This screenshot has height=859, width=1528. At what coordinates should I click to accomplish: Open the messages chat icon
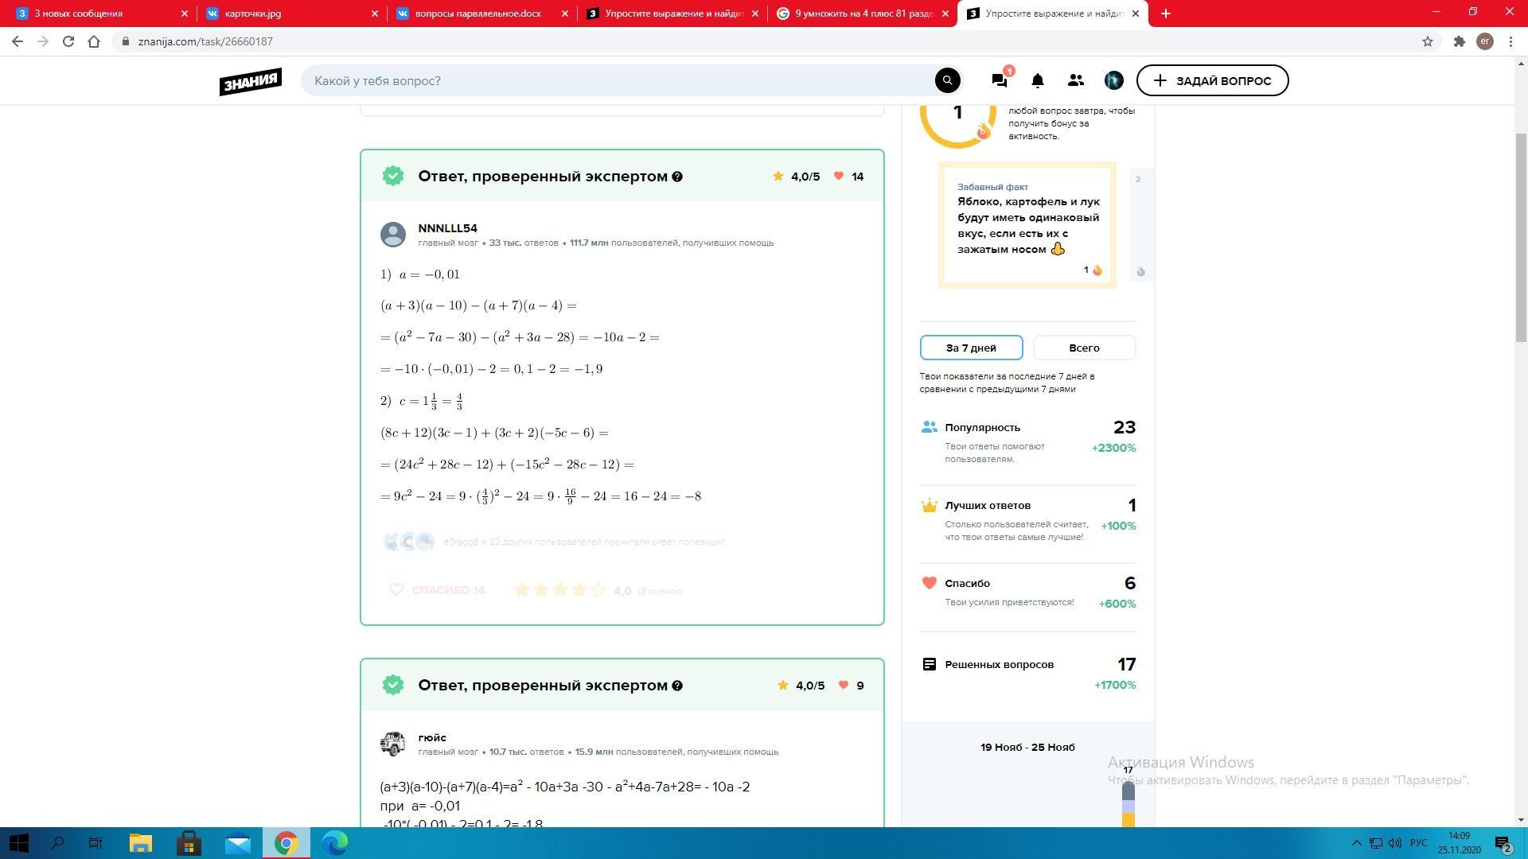pyautogui.click(x=999, y=80)
